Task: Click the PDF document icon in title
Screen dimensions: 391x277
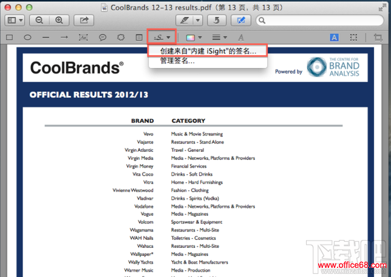Action: [104, 8]
